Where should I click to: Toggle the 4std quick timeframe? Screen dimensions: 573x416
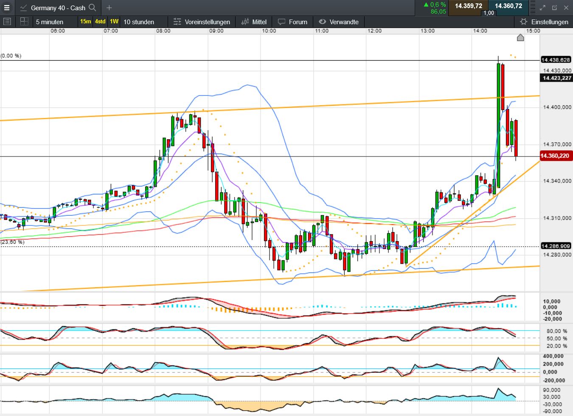100,22
